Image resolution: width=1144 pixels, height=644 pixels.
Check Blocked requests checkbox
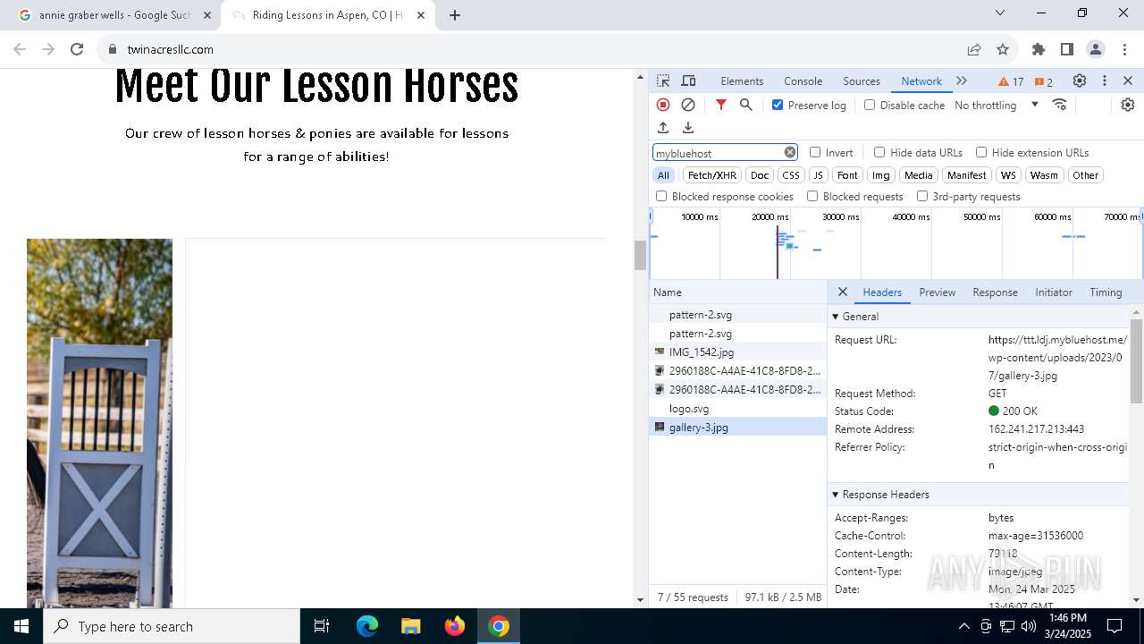(x=812, y=196)
